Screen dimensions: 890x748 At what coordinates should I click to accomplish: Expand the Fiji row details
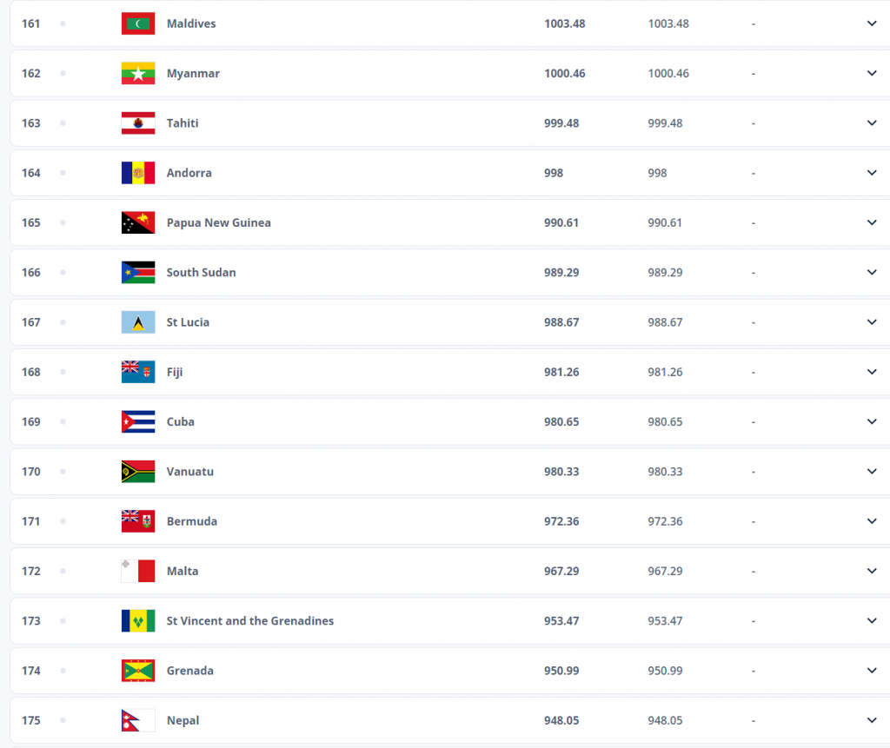tap(872, 372)
